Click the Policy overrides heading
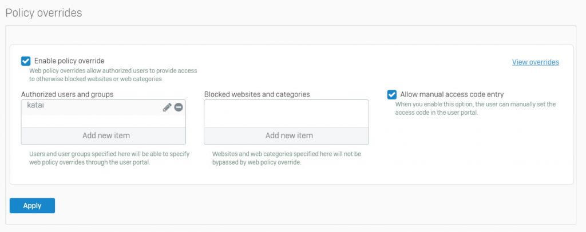The width and height of the screenshot is (586, 232). pyautogui.click(x=43, y=13)
